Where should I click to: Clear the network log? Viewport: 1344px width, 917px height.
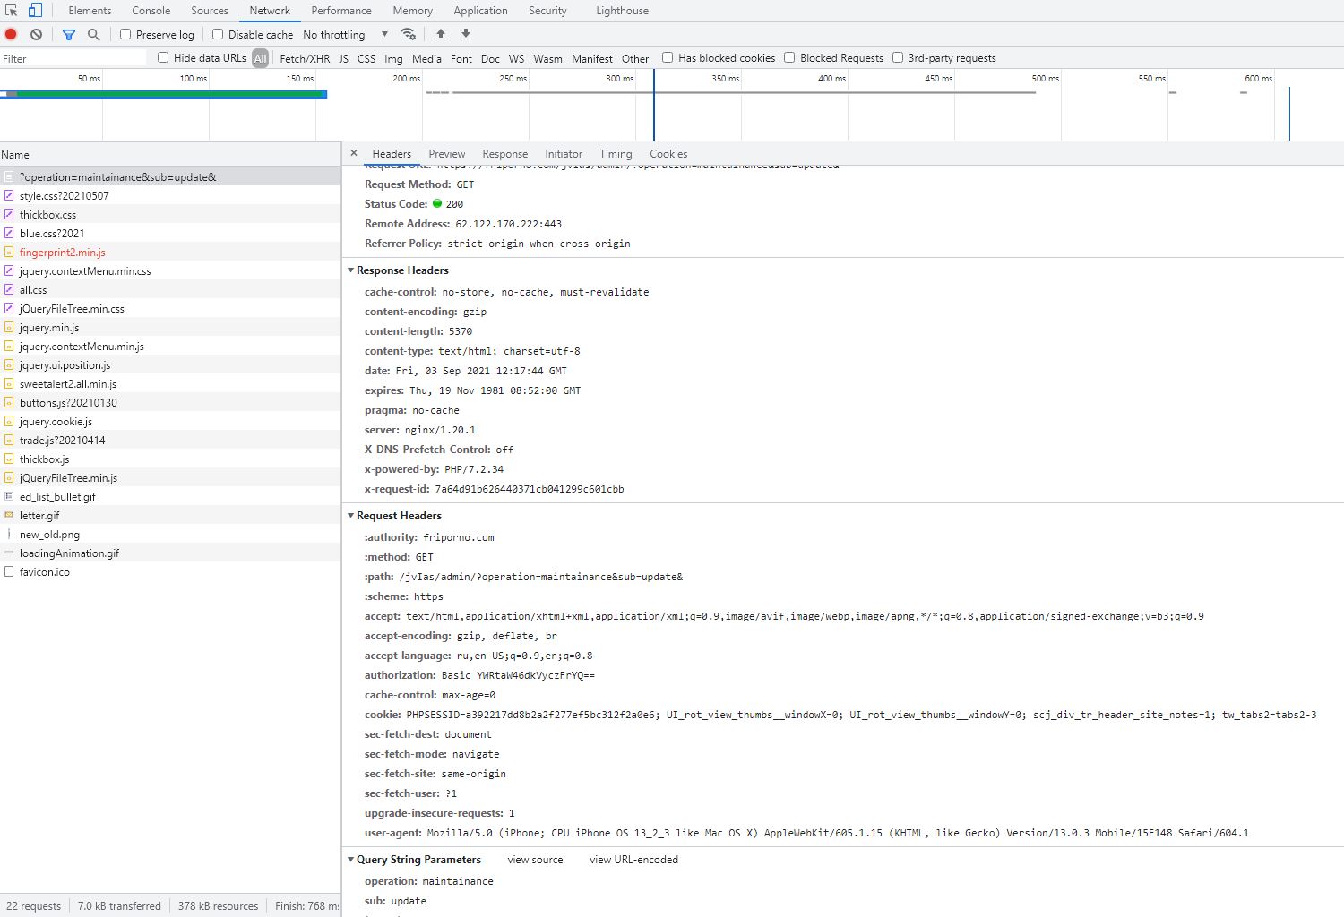coord(36,34)
